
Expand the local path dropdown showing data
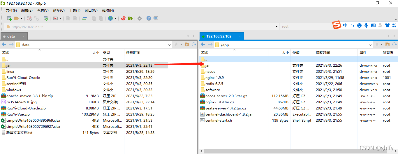coord(170,45)
